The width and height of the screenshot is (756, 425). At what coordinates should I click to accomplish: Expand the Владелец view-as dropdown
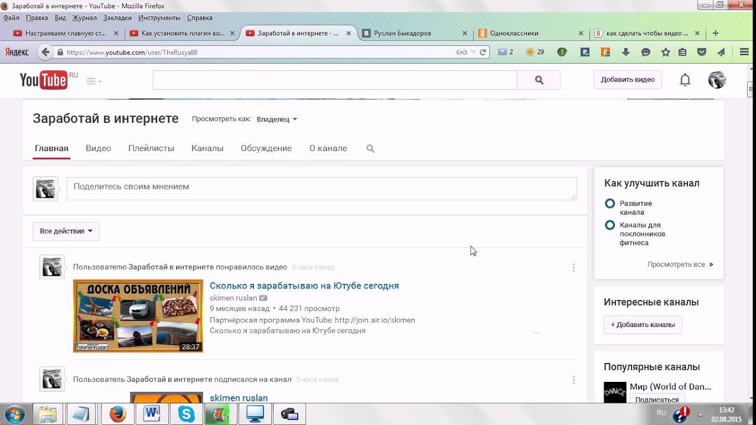click(x=277, y=119)
